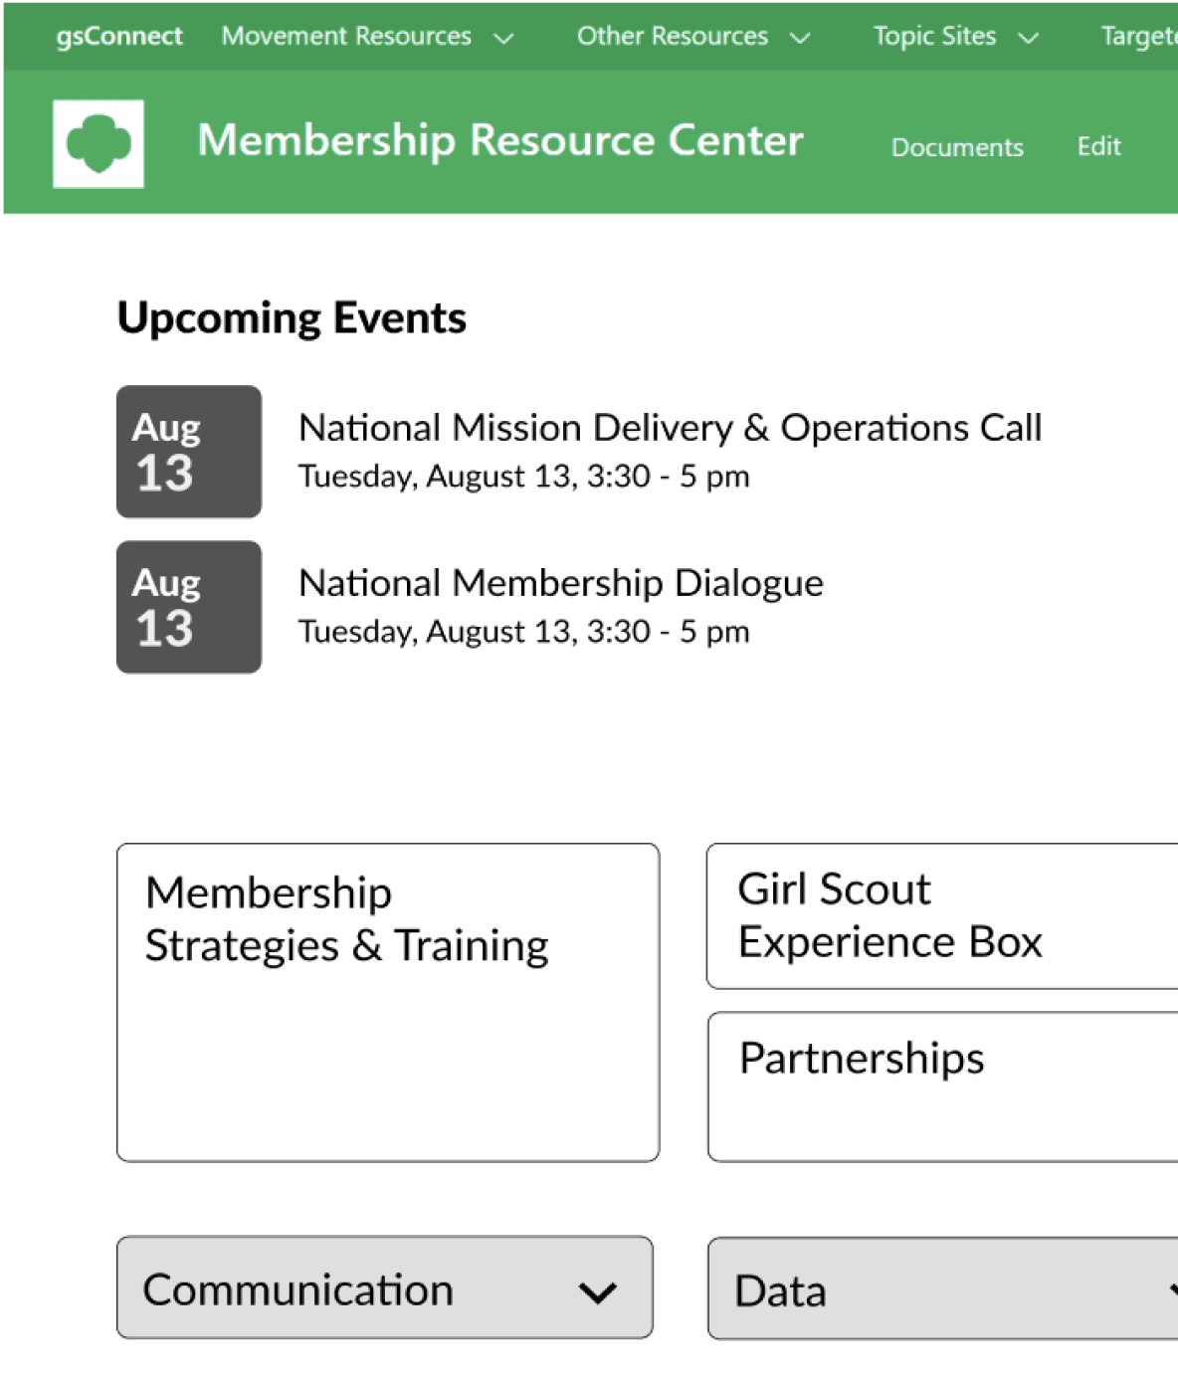Viewport: 1178px width, 1385px height.
Task: Open Membership Strategies & Training tile
Action: [388, 1002]
